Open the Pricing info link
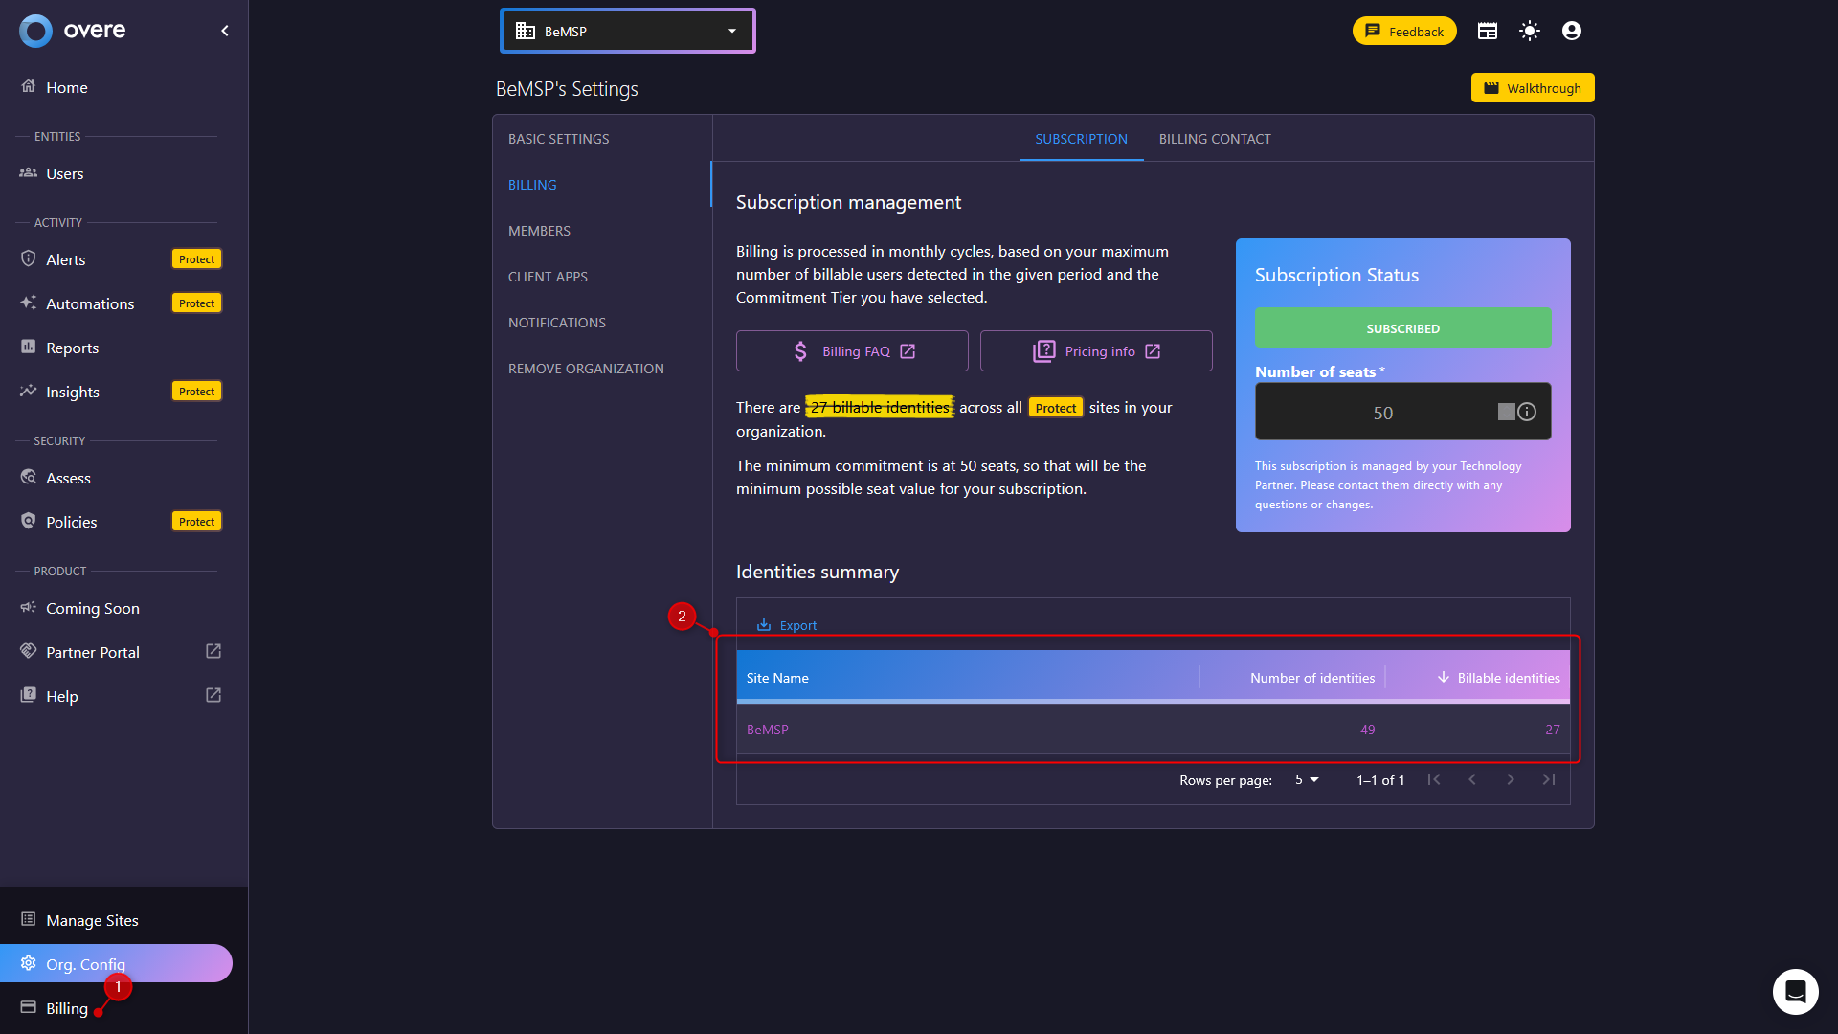The height and width of the screenshot is (1034, 1838). (1096, 351)
